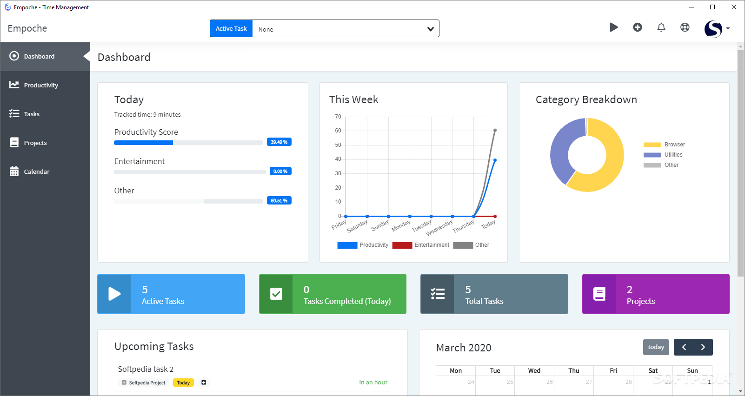Click the yellow Today tag

point(183,383)
